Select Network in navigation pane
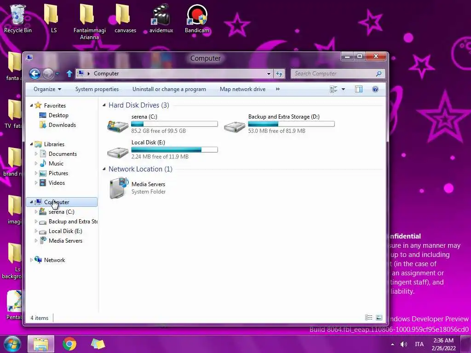471x353 pixels. [x=54, y=260]
